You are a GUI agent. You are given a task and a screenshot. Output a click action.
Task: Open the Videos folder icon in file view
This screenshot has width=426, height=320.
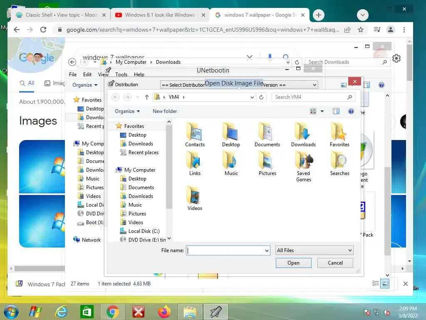pyautogui.click(x=195, y=198)
